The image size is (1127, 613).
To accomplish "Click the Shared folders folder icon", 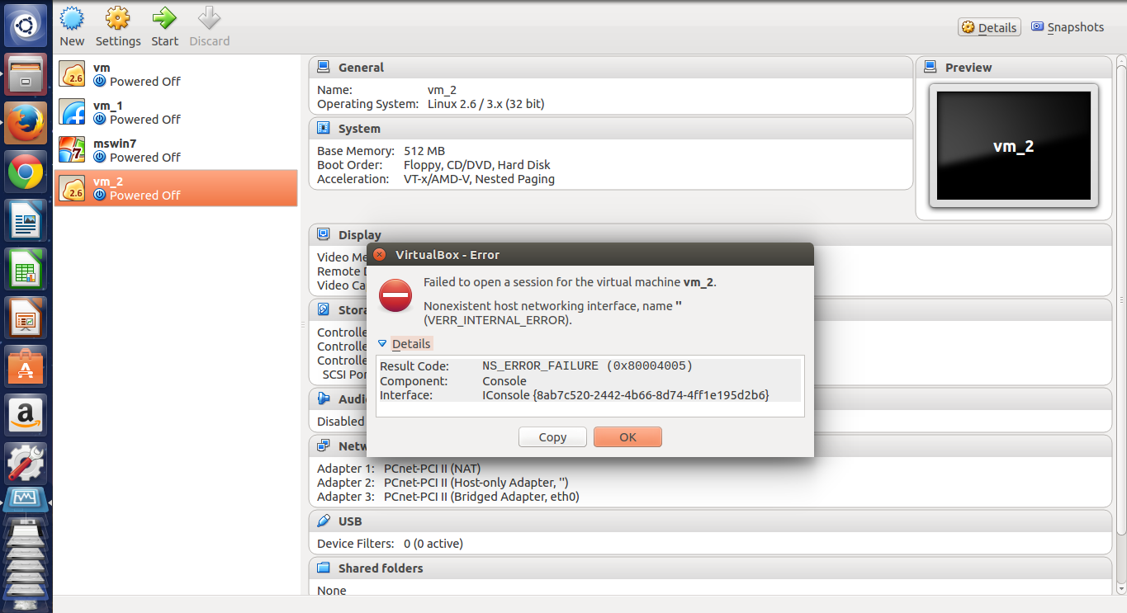I will (323, 568).
